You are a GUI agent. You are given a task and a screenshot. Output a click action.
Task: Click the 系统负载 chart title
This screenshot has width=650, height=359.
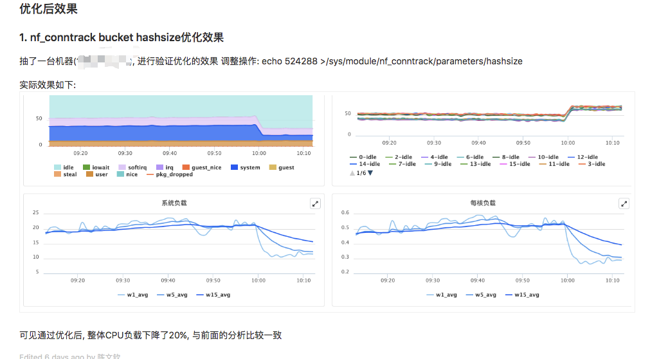[x=174, y=203]
